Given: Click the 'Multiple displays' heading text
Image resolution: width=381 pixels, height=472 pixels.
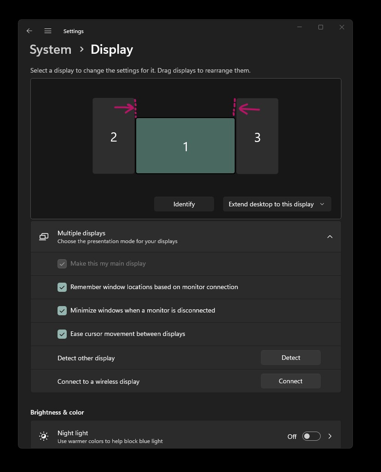Looking at the screenshot, I should (x=81, y=233).
